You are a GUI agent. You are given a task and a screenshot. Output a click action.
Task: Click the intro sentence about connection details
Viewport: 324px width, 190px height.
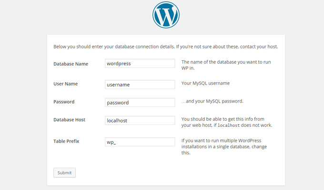(165, 47)
